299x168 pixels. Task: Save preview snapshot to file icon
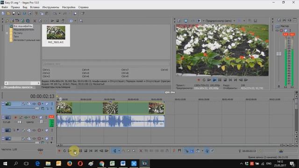tap(256, 21)
